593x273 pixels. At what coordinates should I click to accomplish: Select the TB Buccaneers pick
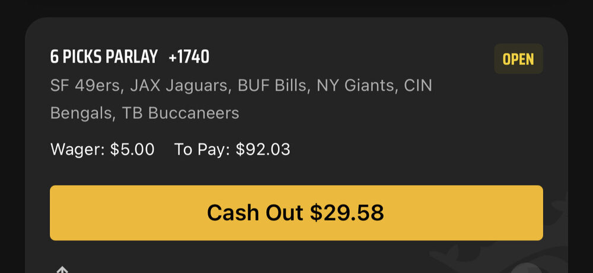click(180, 113)
